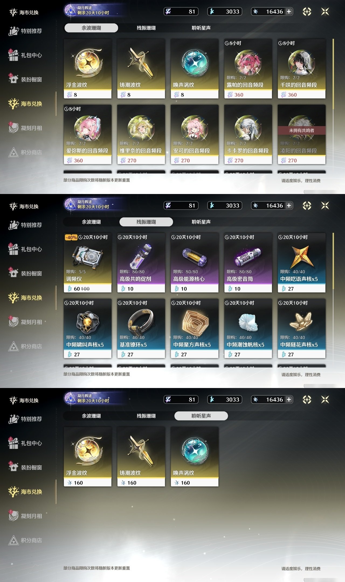Open 高级共鸣促剂 vial item
The width and height of the screenshot is (345, 582).
click(x=141, y=263)
